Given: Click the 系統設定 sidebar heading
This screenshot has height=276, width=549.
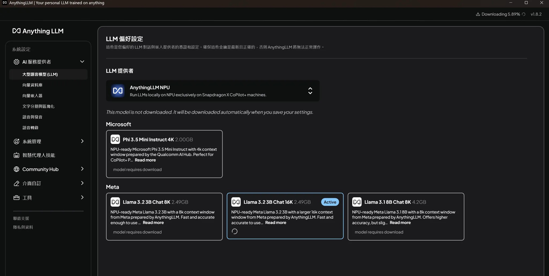Looking at the screenshot, I should (x=21, y=49).
